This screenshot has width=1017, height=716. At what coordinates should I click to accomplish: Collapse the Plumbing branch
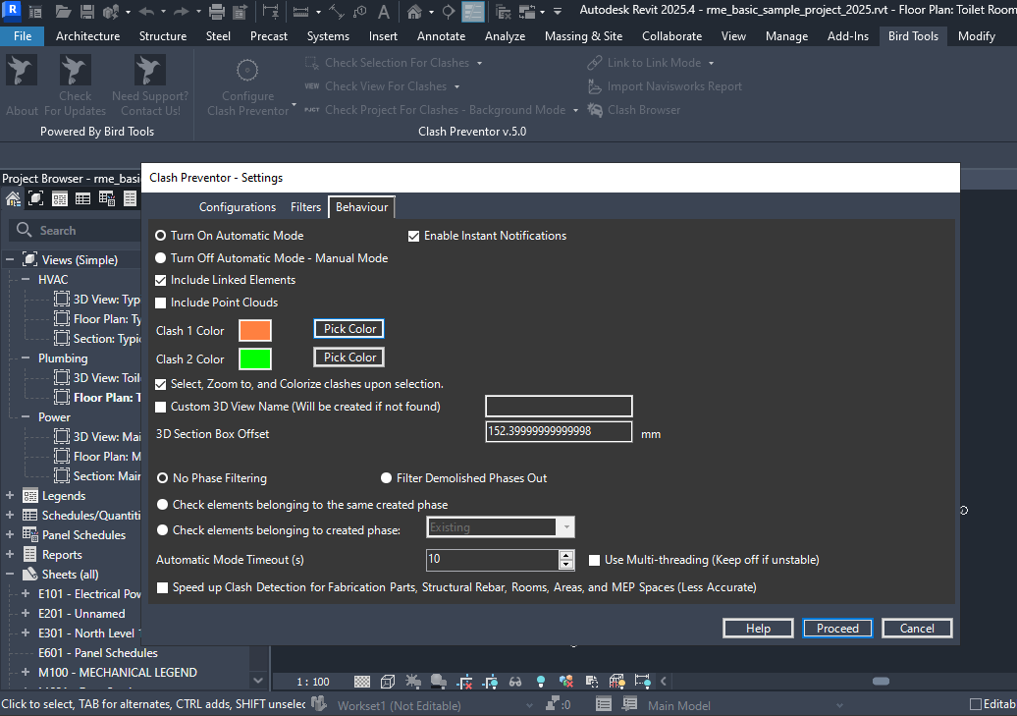point(26,358)
